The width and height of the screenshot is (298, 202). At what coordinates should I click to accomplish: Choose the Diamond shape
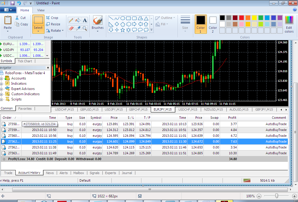(x=117, y=24)
